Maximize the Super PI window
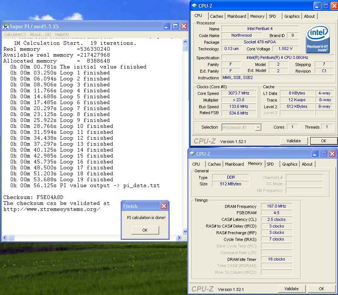338x295 pixels. (175, 26)
